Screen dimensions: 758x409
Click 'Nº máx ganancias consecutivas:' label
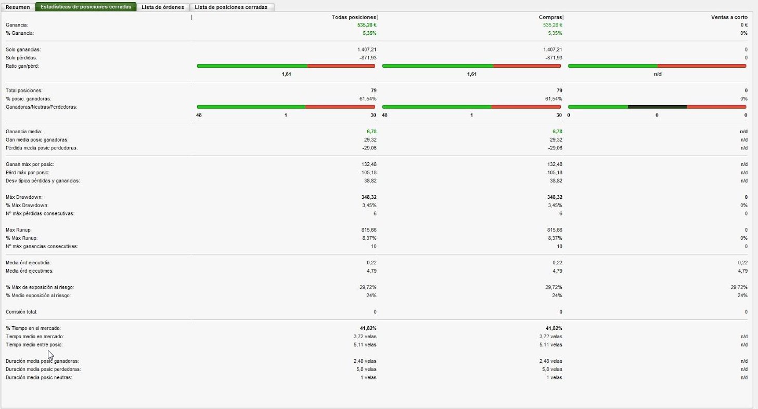pyautogui.click(x=42, y=246)
